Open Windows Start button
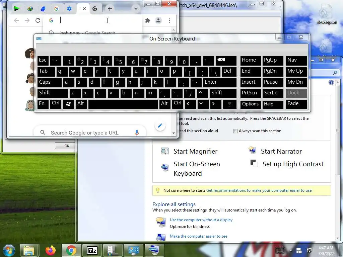Screen dimensions: 343x257 tap(9, 250)
